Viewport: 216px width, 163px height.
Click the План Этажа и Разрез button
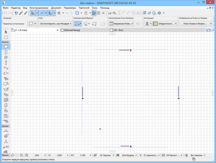192,24
